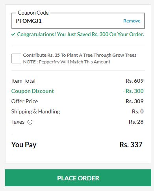Screen dimensions: 154x191
Task: Select the Rs. 337 final amount
Action: tap(131, 145)
